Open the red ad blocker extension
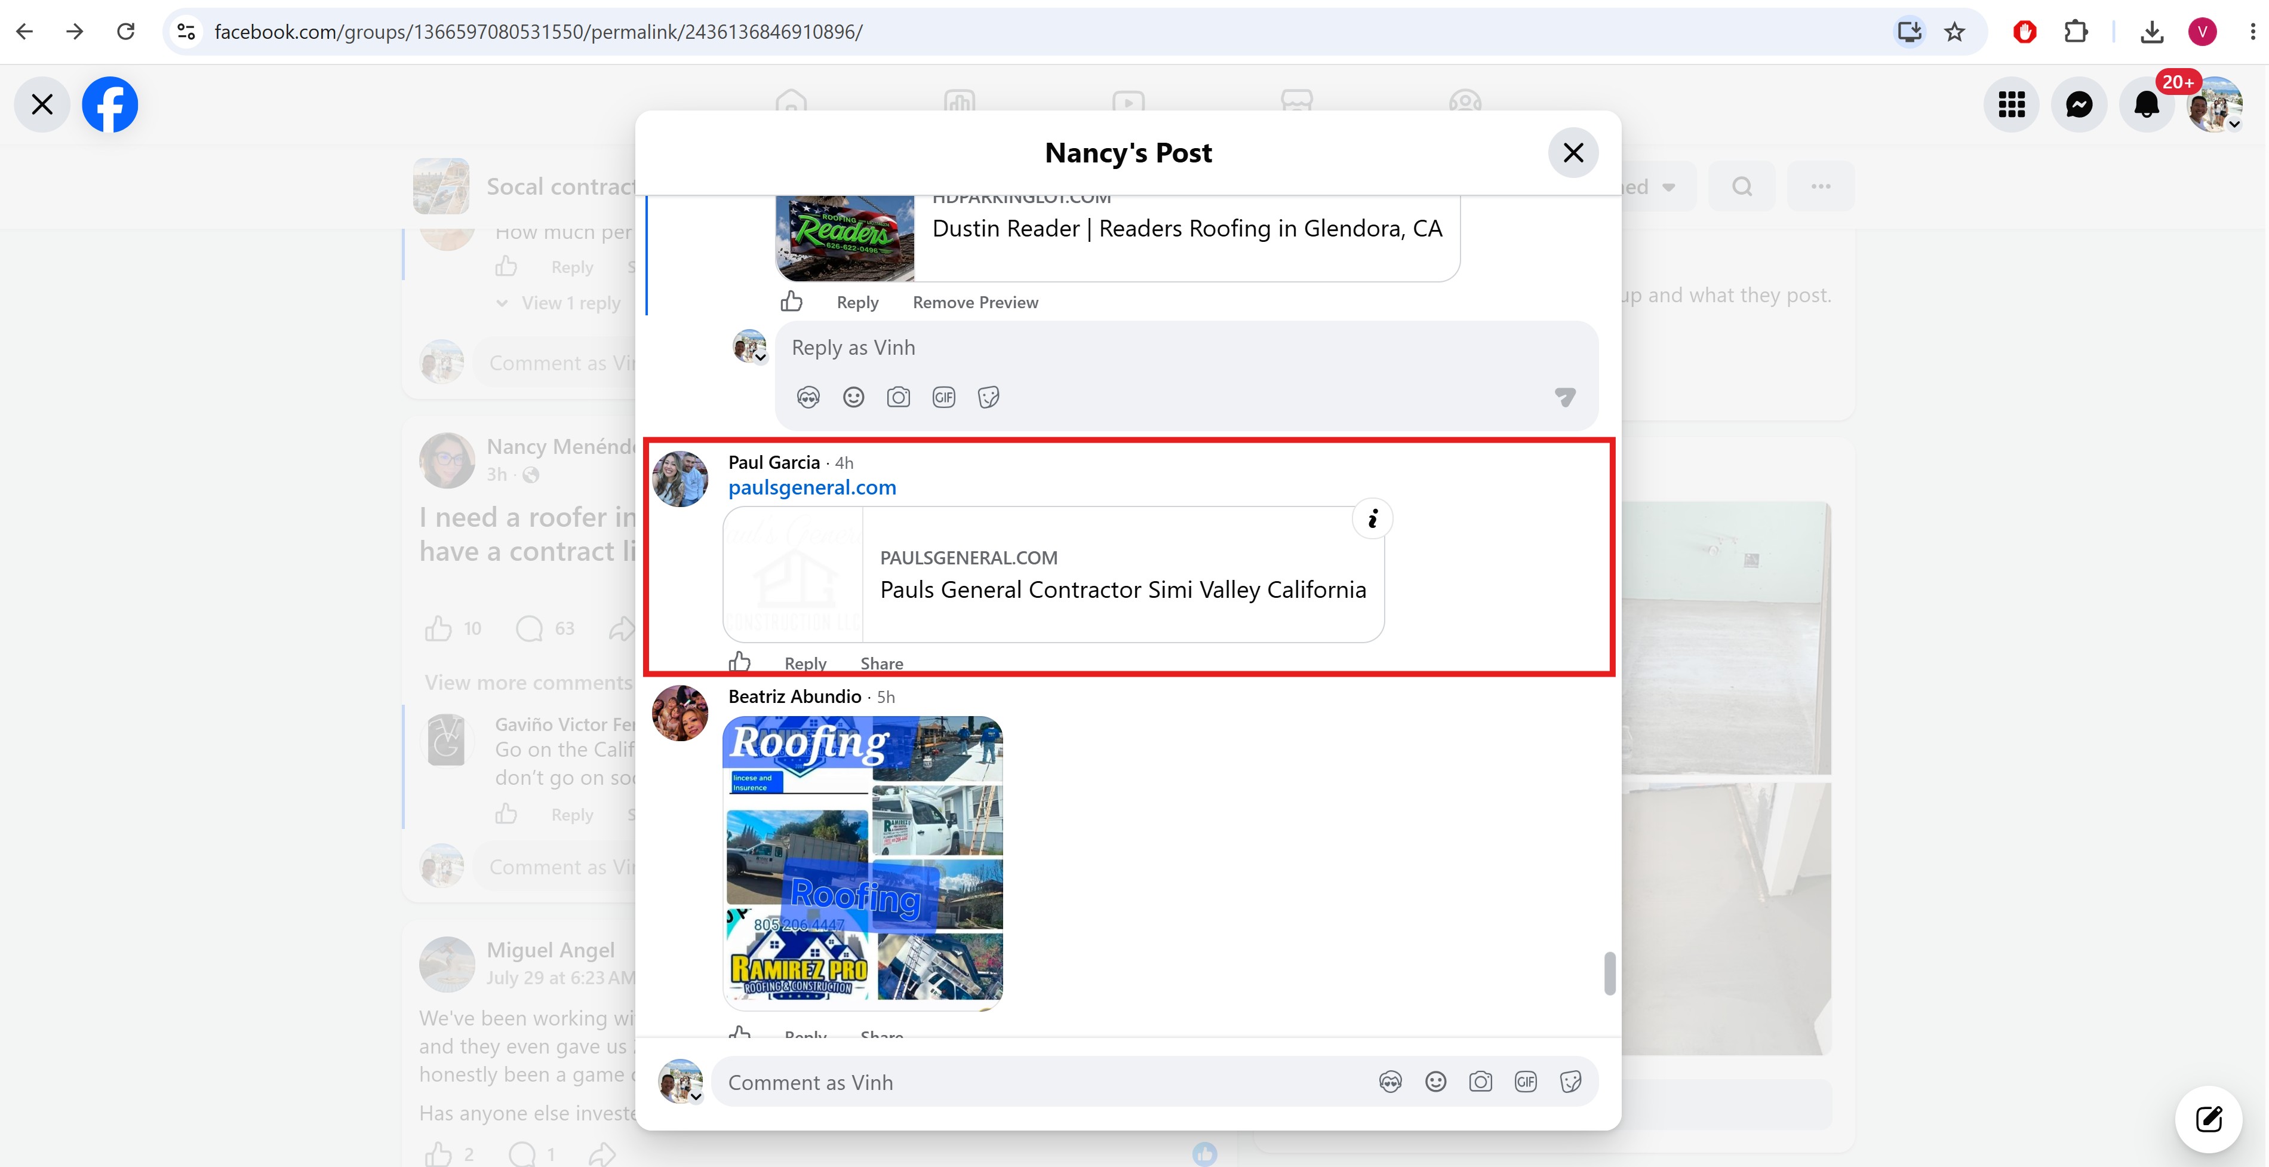The height and width of the screenshot is (1167, 2269). pyautogui.click(x=2025, y=32)
